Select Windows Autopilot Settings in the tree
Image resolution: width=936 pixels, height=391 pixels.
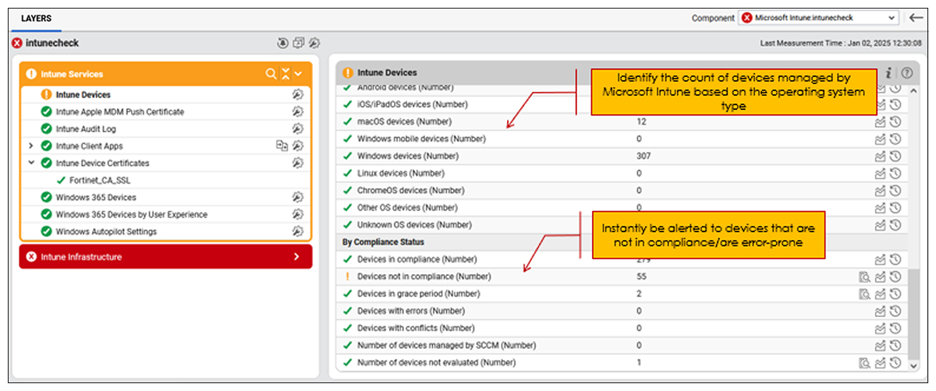[x=106, y=231]
